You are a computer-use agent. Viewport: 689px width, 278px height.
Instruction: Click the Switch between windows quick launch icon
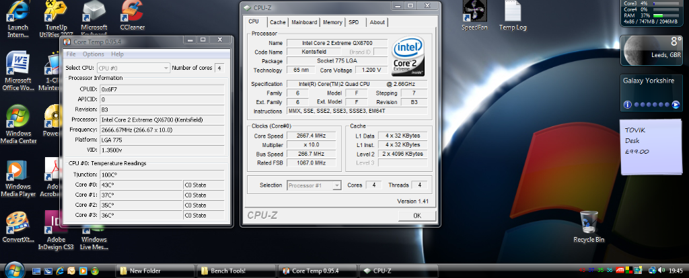[x=48, y=271]
